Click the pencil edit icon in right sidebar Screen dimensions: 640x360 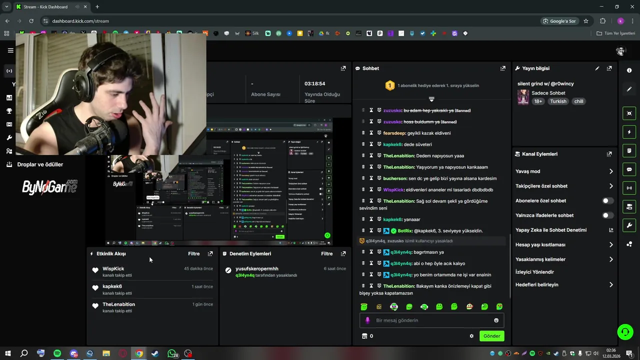click(x=629, y=89)
